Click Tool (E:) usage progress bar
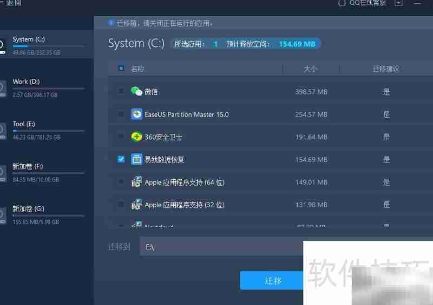Screen dimensions: 433x305 click(x=49, y=131)
